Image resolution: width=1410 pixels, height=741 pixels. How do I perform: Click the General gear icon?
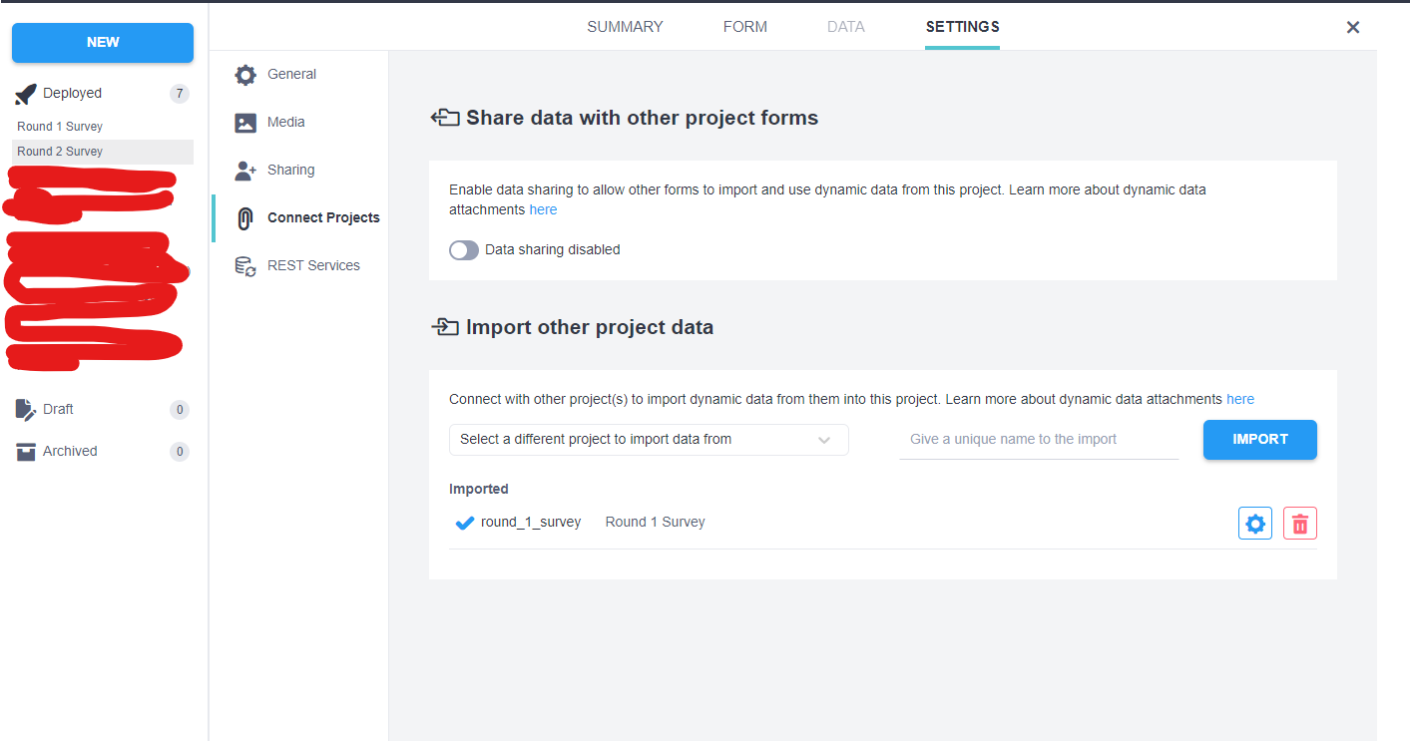pyautogui.click(x=245, y=75)
